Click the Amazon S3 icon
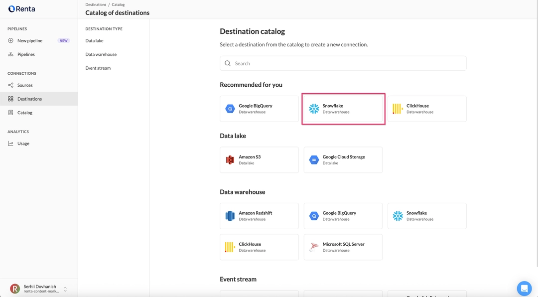This screenshot has height=297, width=538. 230,160
